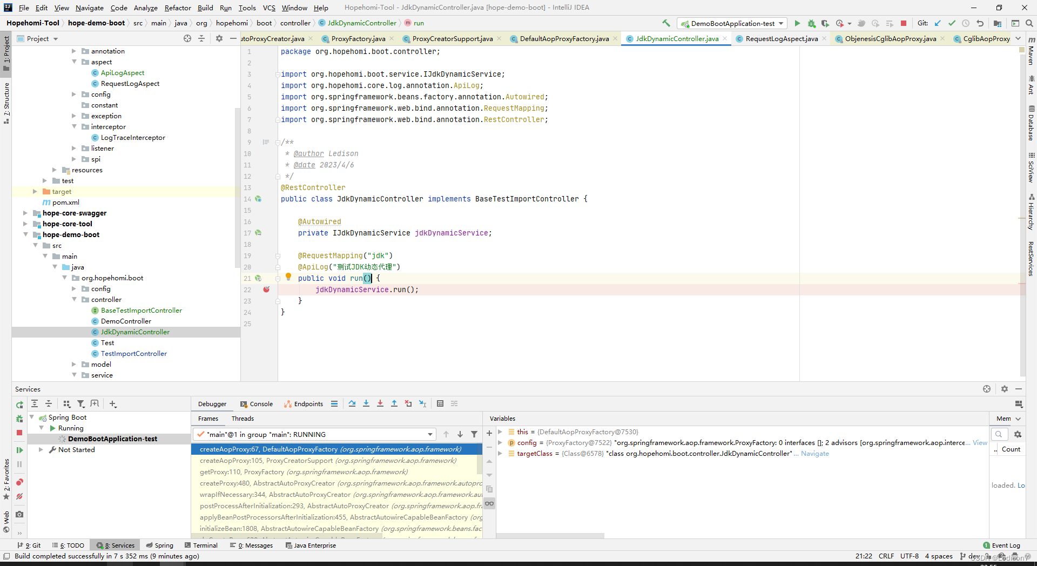Image resolution: width=1037 pixels, height=566 pixels.
Task: Navigate to targetClass via Navigate link
Action: 814,454
